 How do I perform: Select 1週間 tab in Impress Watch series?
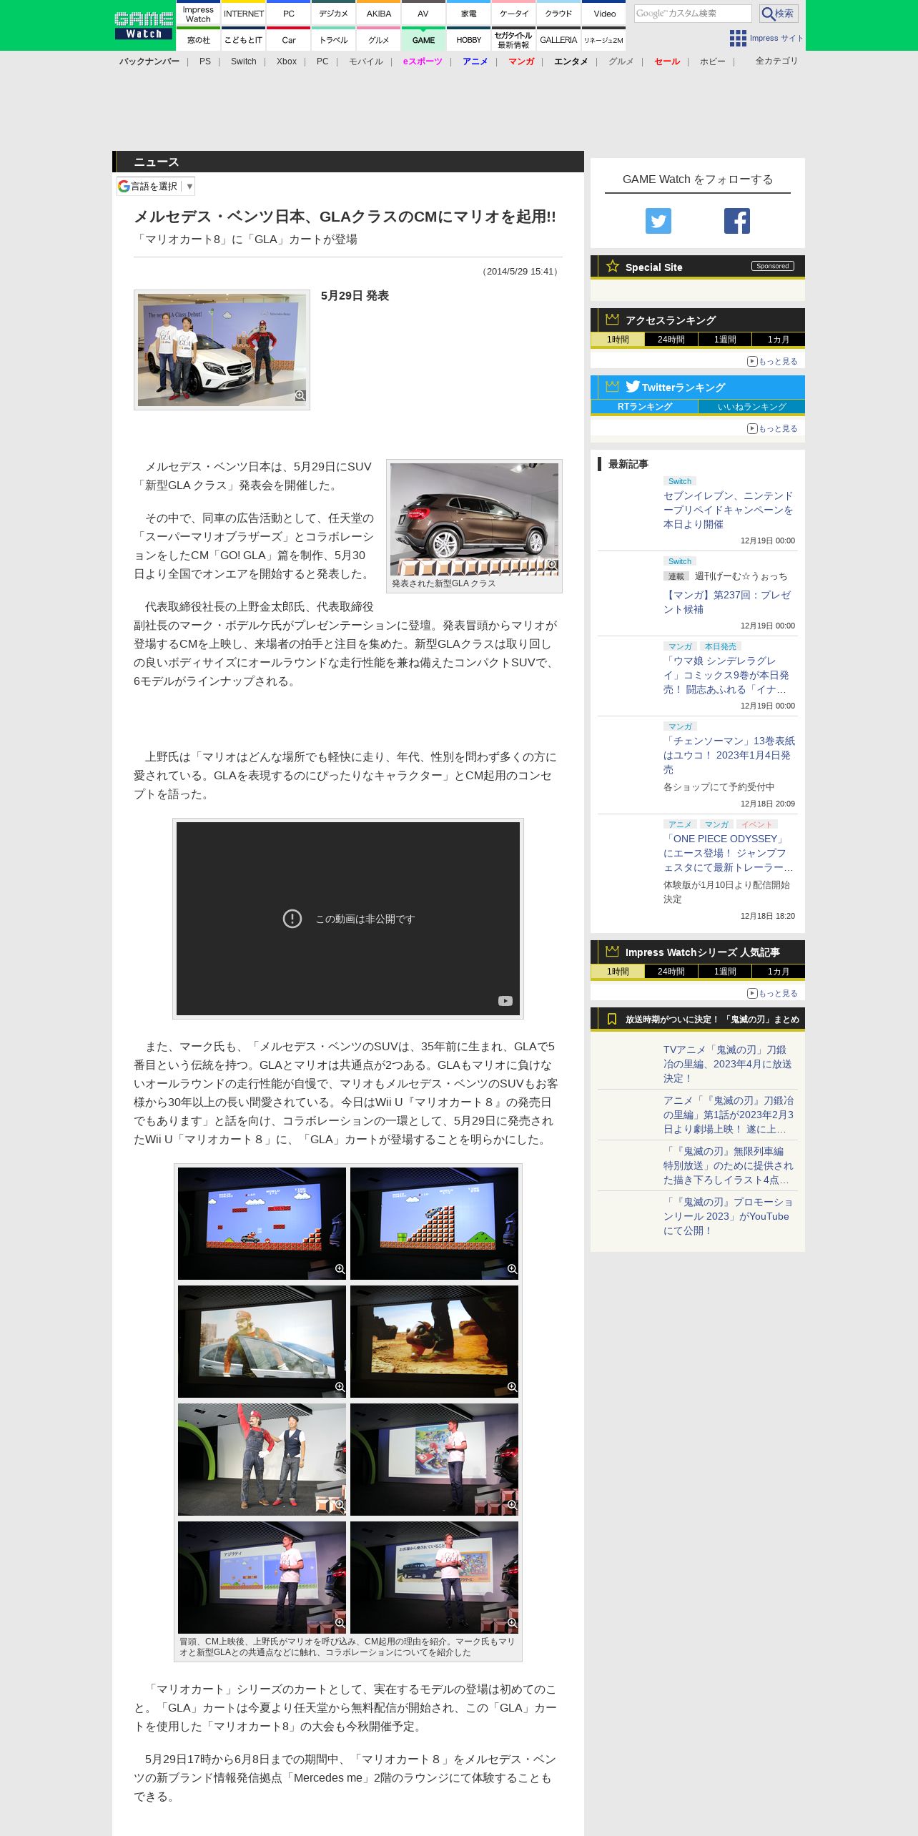click(x=725, y=972)
